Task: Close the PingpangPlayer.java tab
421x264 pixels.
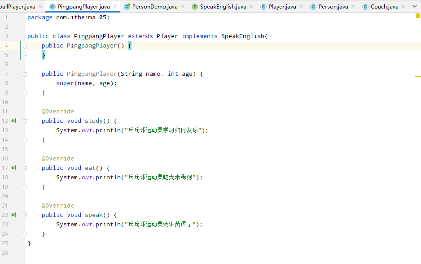Action: (115, 6)
